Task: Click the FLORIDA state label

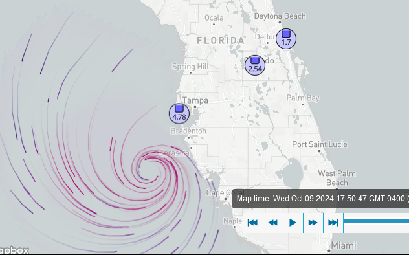Action: (221, 40)
